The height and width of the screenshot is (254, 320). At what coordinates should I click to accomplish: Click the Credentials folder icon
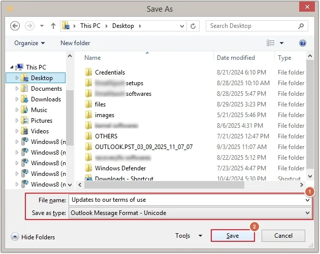pos(88,72)
